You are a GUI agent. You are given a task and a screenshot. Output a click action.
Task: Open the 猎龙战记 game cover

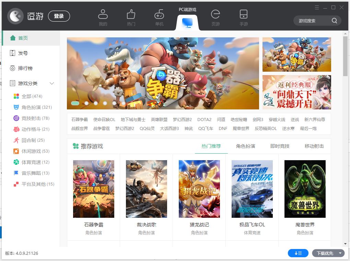tap(199, 189)
